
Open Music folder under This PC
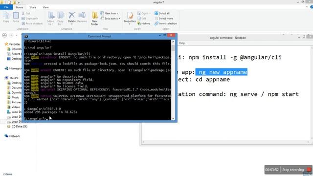point(13,97)
